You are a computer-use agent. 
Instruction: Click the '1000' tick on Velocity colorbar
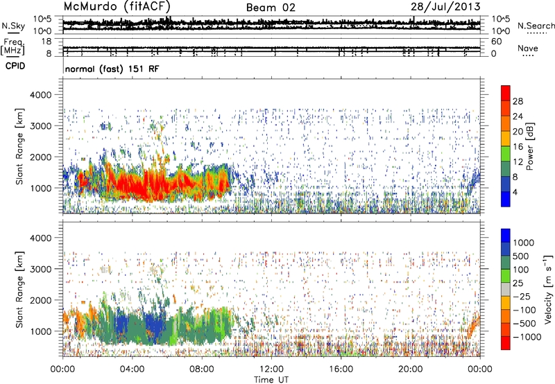pyautogui.click(x=523, y=243)
